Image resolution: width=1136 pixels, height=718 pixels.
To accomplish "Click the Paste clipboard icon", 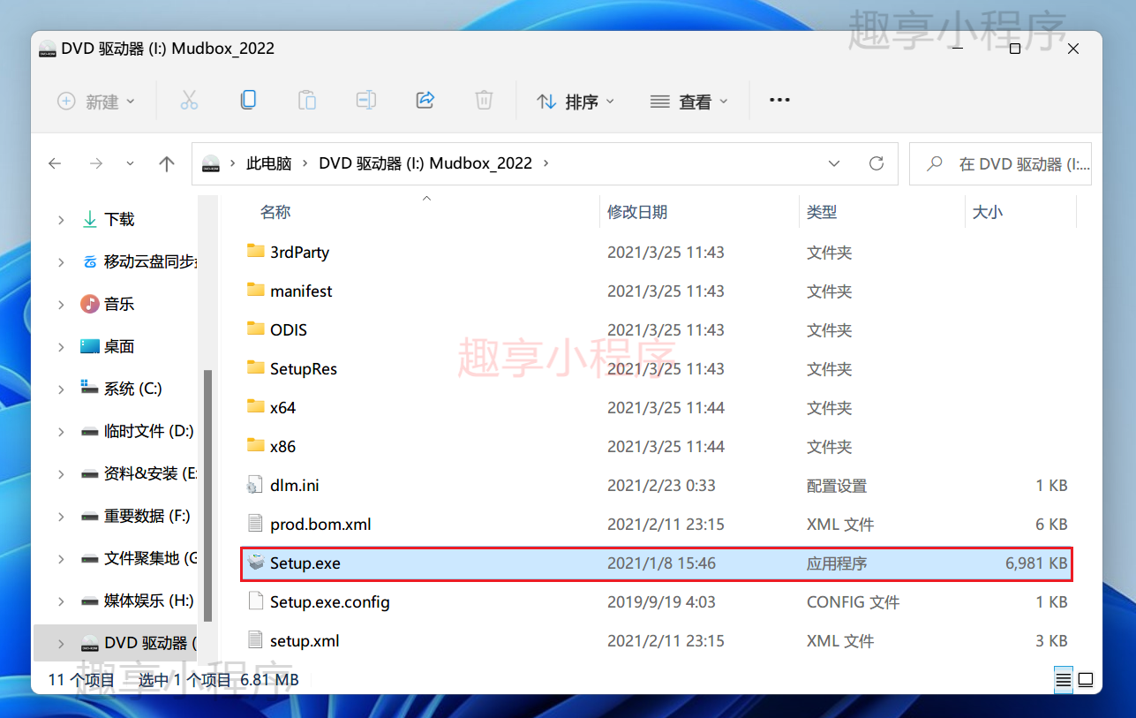I will click(306, 100).
